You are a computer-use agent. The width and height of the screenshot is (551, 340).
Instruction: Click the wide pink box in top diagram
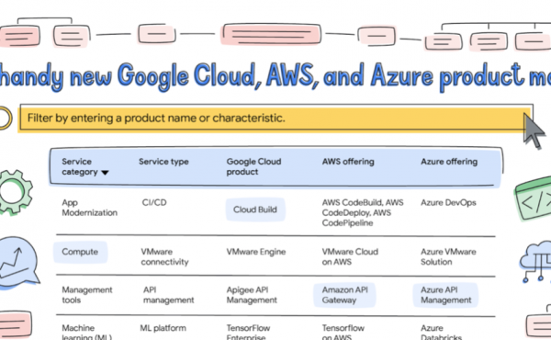coord(271,34)
